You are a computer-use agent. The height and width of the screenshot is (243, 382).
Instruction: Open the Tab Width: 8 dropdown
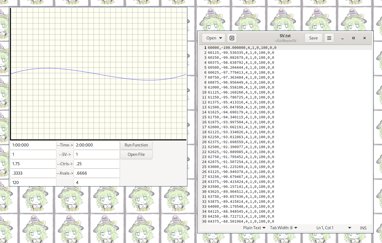[x=284, y=228]
